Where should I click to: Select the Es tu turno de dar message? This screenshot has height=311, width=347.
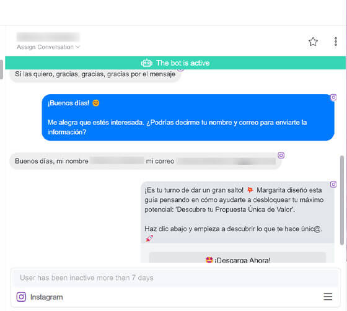pyautogui.click(x=237, y=212)
